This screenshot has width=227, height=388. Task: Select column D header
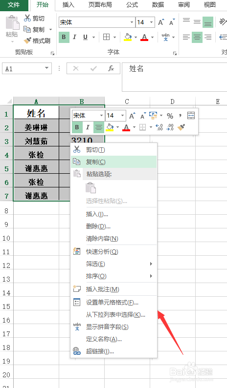(172, 102)
